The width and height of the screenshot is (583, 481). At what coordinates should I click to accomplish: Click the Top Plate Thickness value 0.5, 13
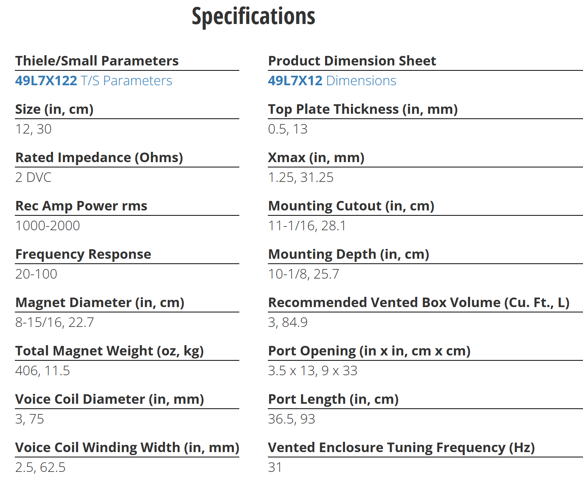(x=288, y=129)
